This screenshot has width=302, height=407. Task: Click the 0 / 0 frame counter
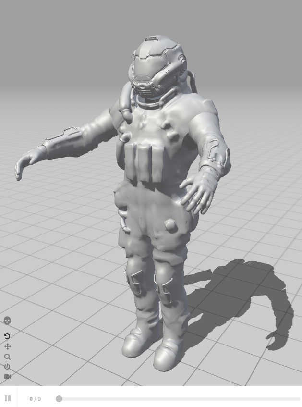click(x=35, y=399)
